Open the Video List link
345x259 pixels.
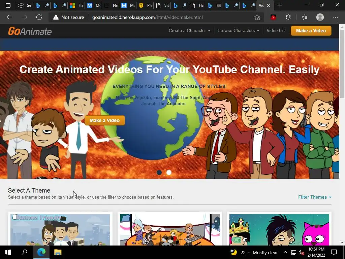276,31
